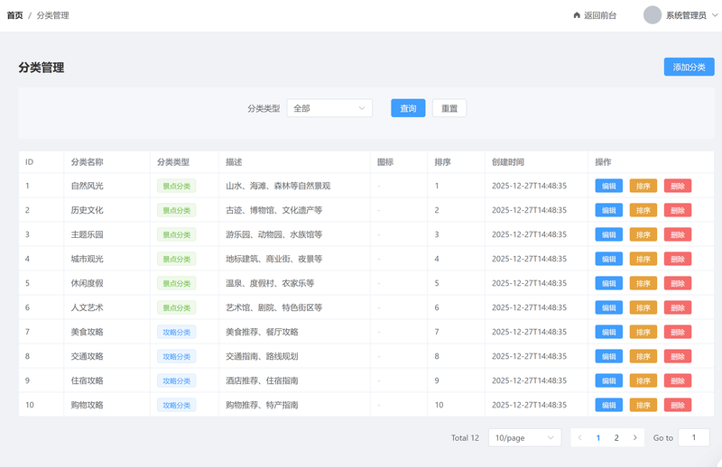
Task: Go to the previous page arrow
Action: (x=580, y=437)
